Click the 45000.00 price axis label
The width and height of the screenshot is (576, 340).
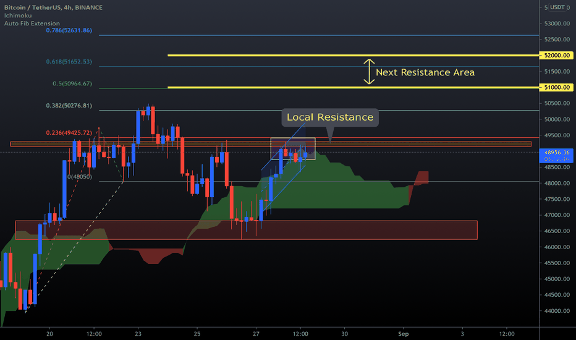[x=557, y=279]
